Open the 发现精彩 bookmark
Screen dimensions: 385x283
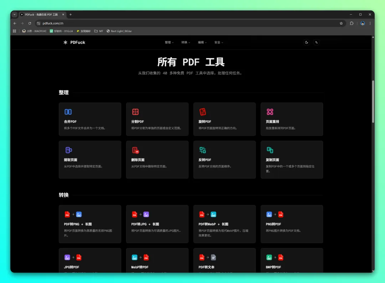[x=84, y=31]
